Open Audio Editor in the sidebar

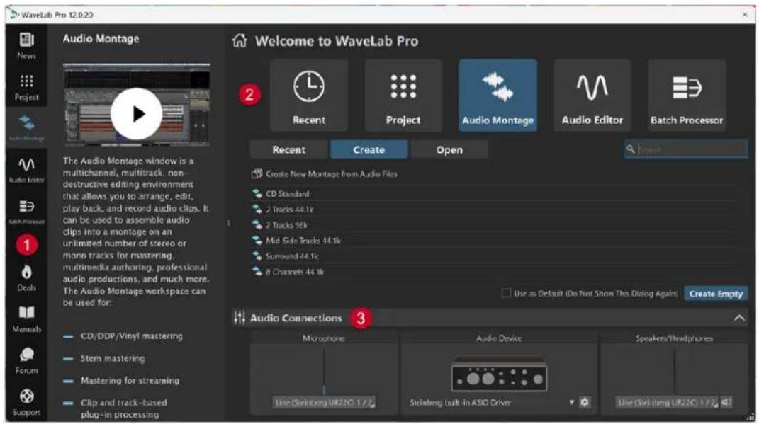(27, 170)
